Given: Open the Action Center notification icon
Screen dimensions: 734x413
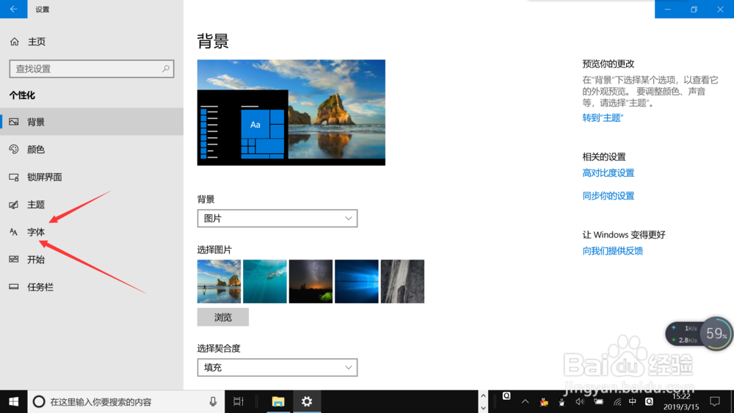Looking at the screenshot, I should (x=715, y=402).
